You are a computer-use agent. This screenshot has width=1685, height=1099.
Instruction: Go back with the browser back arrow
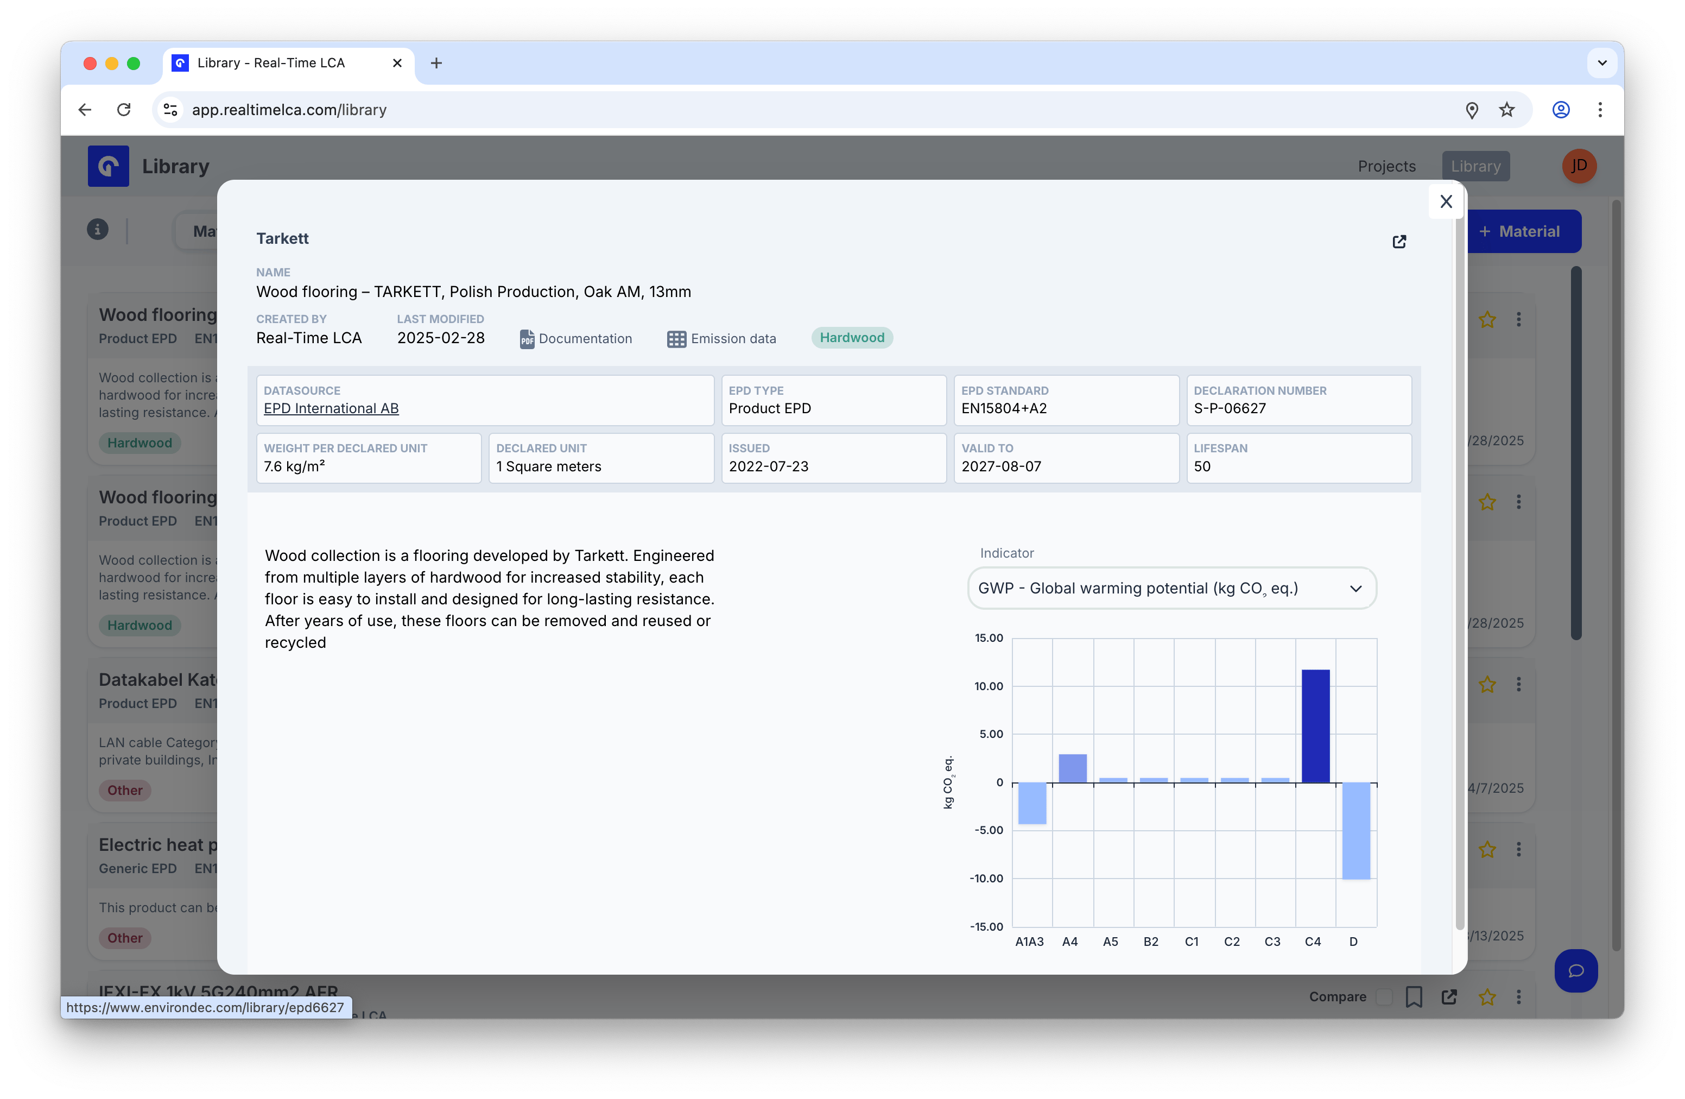pos(85,110)
